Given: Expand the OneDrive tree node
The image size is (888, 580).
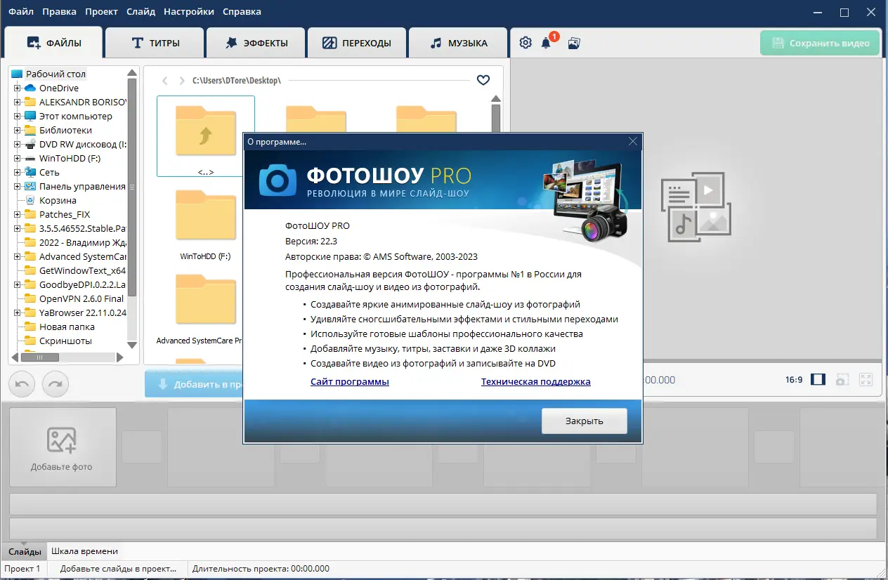Looking at the screenshot, I should (x=17, y=88).
